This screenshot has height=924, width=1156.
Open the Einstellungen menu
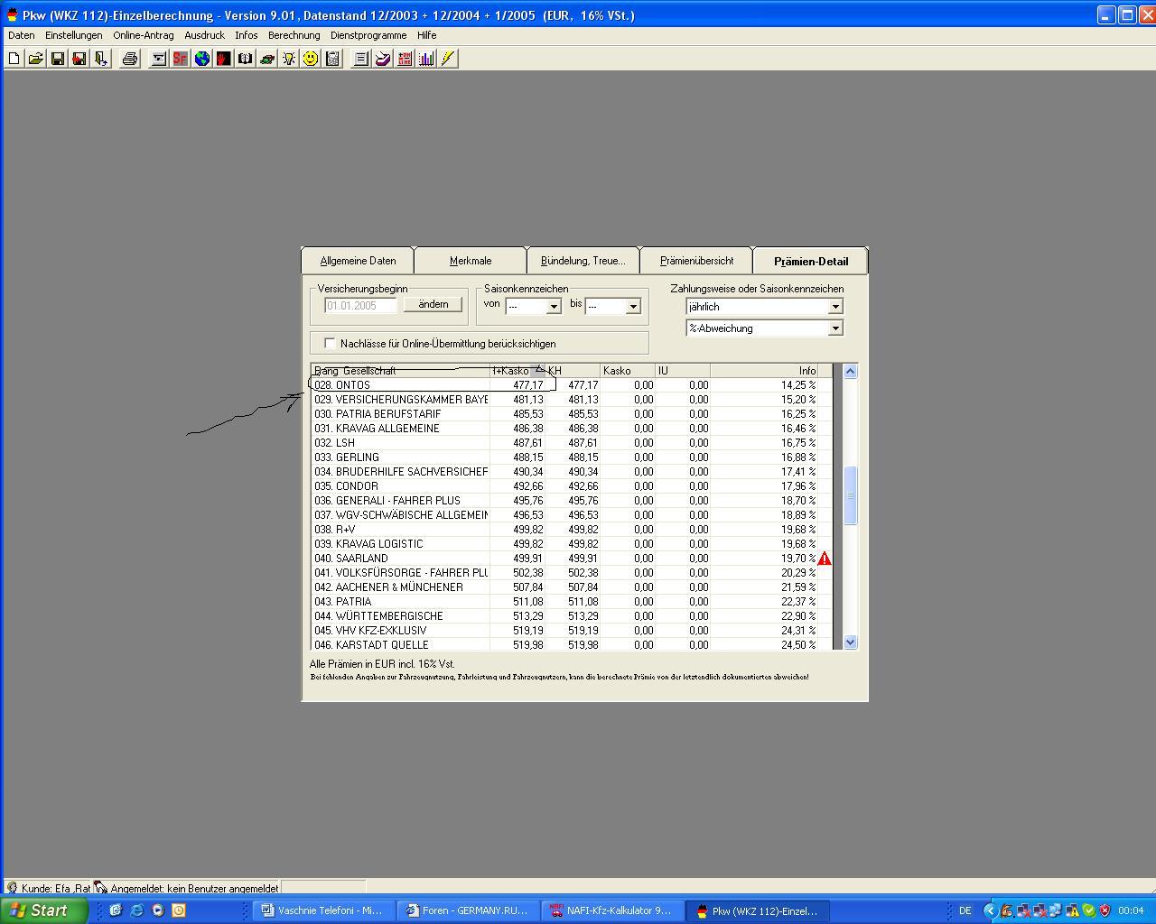74,35
